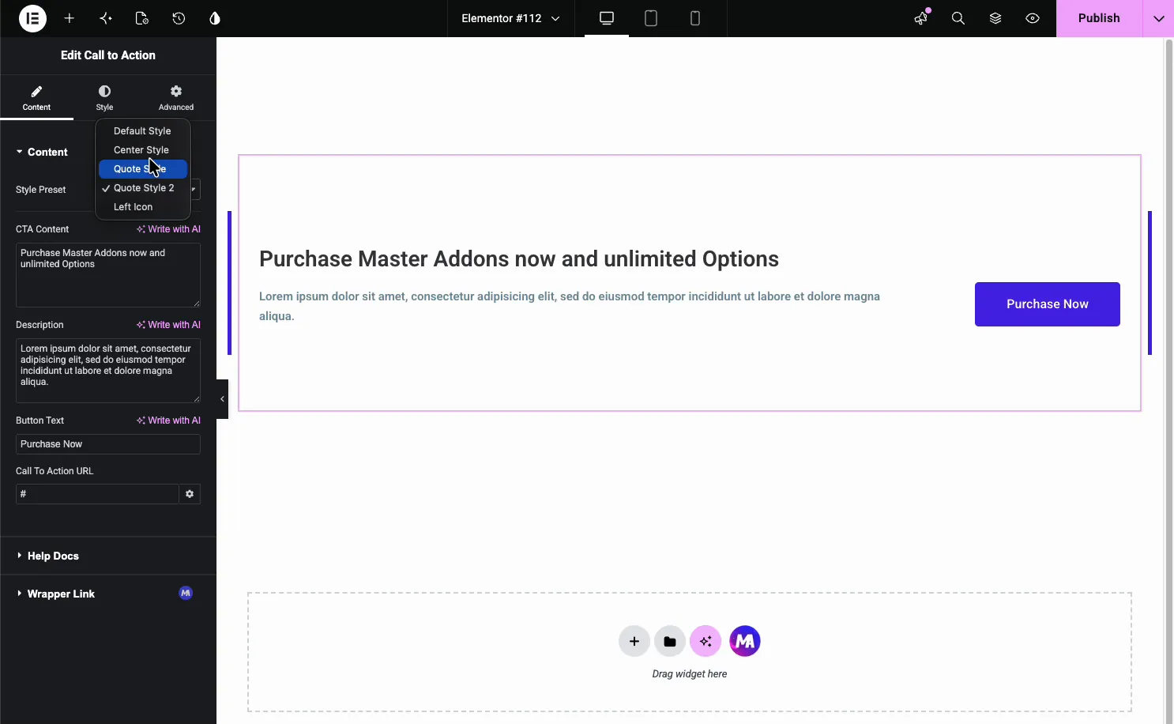Switch to the Advanced tab
The height and width of the screenshot is (724, 1174).
[175, 98]
